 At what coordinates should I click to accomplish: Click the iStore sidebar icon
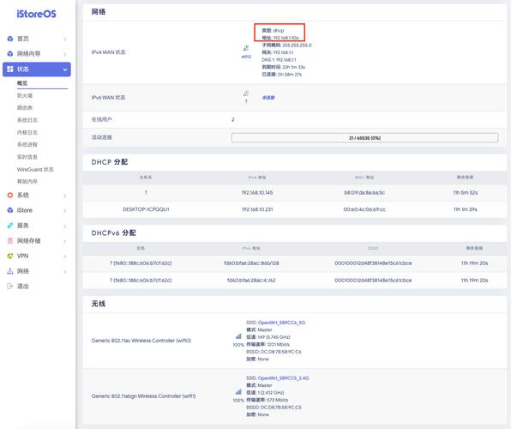coord(10,210)
